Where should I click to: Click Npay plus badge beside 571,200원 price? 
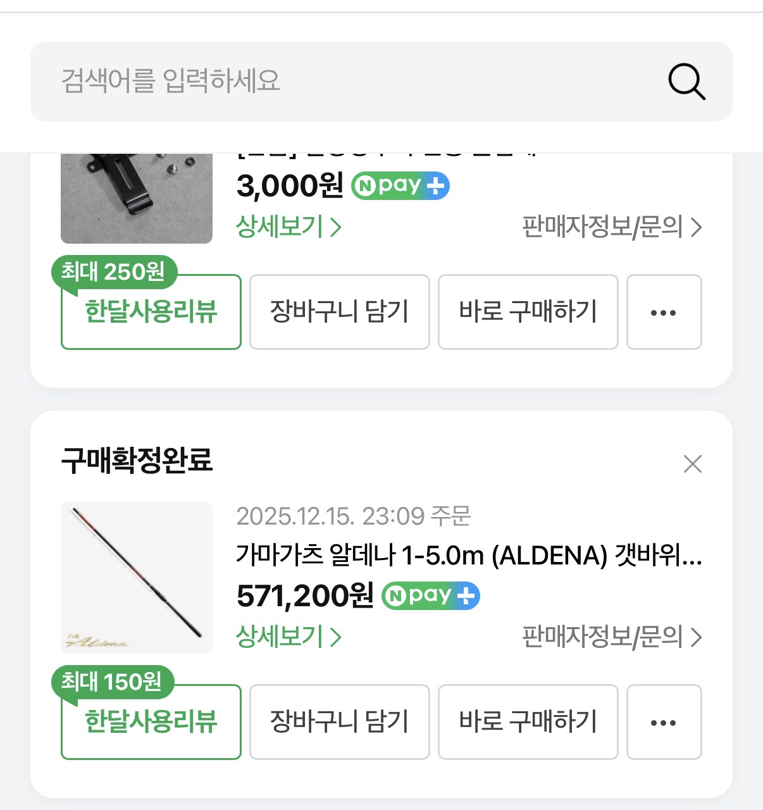point(431,596)
